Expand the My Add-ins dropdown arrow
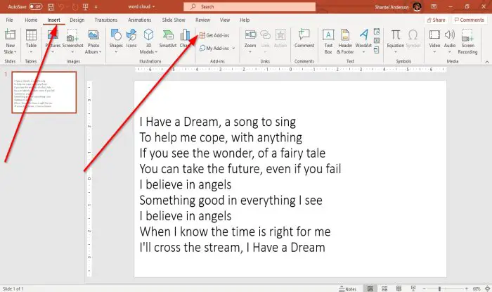Screen dimensions: 492x292 (233, 49)
